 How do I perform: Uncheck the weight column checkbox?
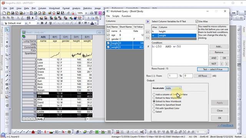click(108, 47)
